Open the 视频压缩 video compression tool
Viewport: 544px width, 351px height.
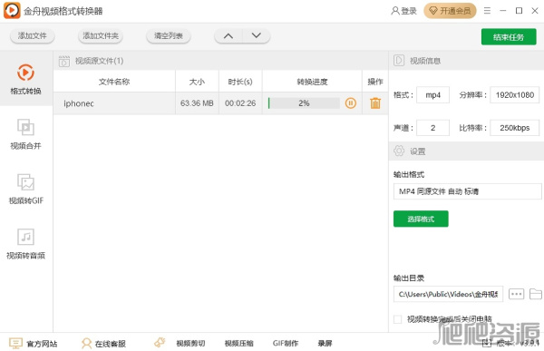[x=238, y=344]
